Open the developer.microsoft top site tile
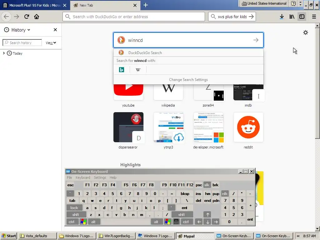The width and height of the screenshot is (320, 240). click(x=208, y=127)
